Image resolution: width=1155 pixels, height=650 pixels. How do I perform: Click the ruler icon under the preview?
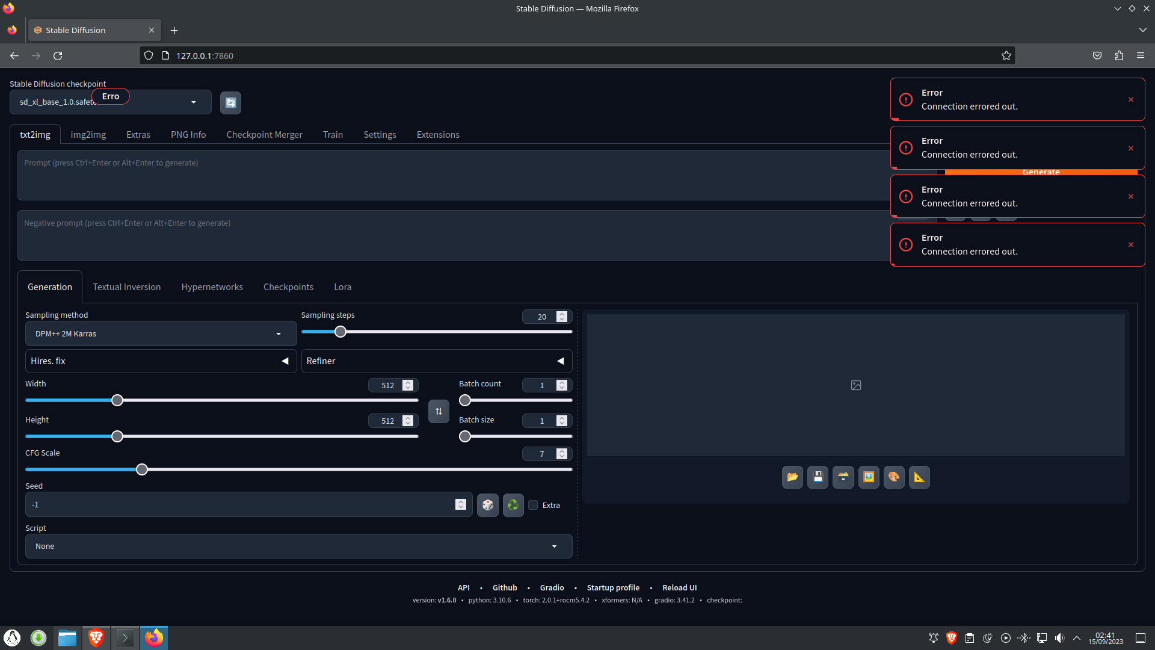coord(919,477)
